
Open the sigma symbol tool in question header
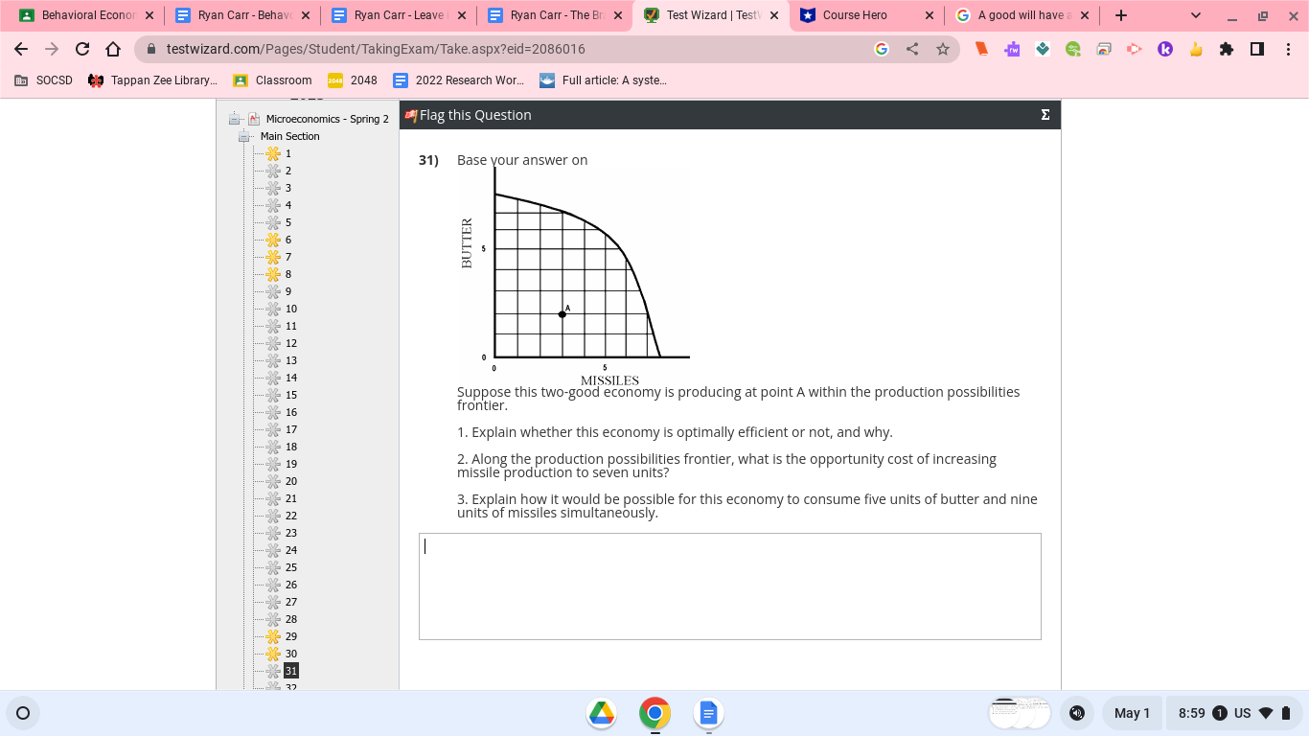[1045, 115]
